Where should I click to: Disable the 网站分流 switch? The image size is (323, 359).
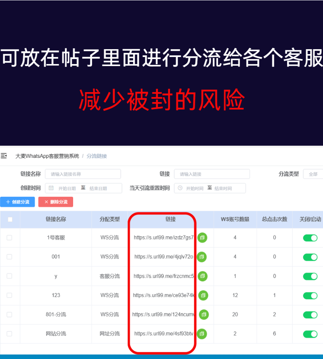(310, 334)
